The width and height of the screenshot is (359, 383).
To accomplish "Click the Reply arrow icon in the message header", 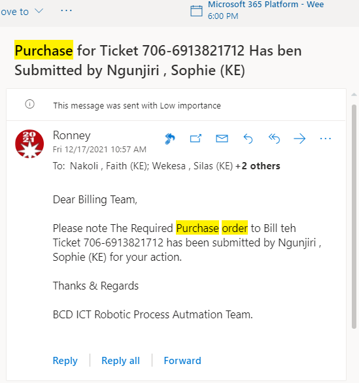I will tap(248, 139).
